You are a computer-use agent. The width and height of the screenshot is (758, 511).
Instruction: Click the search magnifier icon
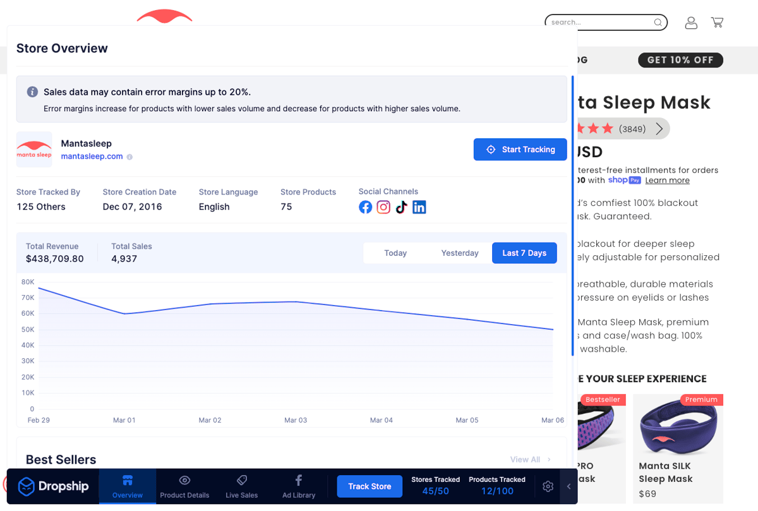(658, 22)
